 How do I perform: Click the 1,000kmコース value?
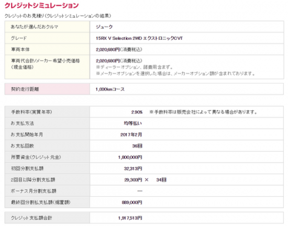[x=110, y=89]
